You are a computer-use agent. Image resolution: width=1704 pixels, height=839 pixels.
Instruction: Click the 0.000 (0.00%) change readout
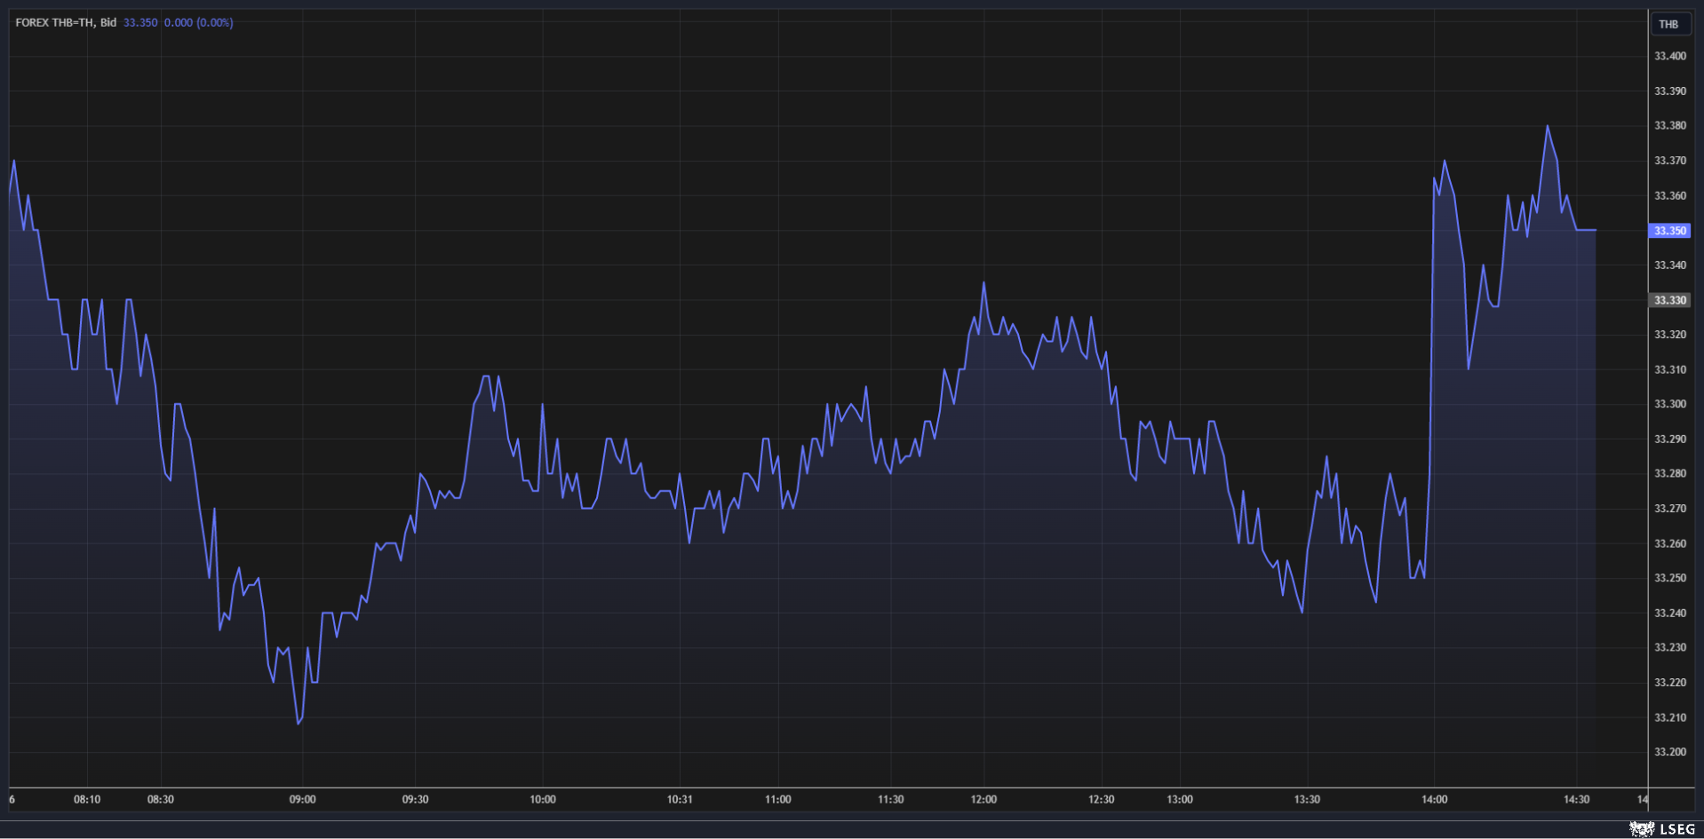(x=200, y=22)
